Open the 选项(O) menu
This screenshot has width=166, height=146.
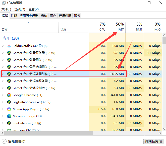point(20,9)
